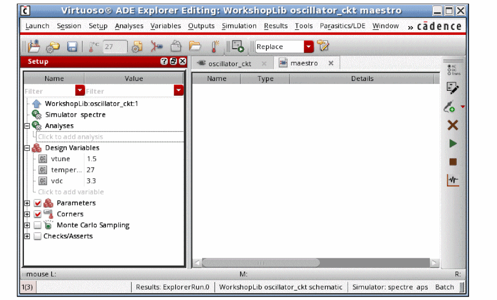Screen dimensions: 497x300
Task: Expand the Parameters node
Action: [x=27, y=203]
